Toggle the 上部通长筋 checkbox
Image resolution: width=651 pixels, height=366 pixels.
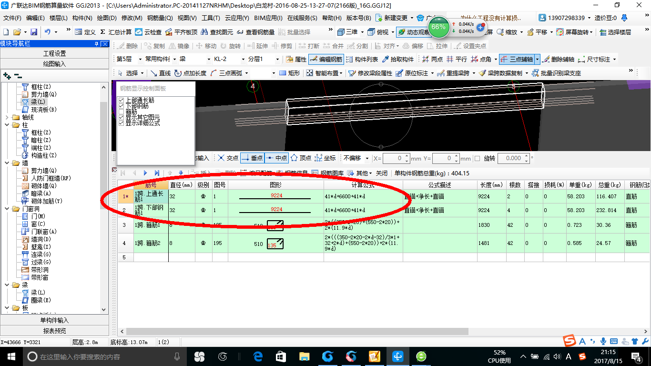pos(121,101)
